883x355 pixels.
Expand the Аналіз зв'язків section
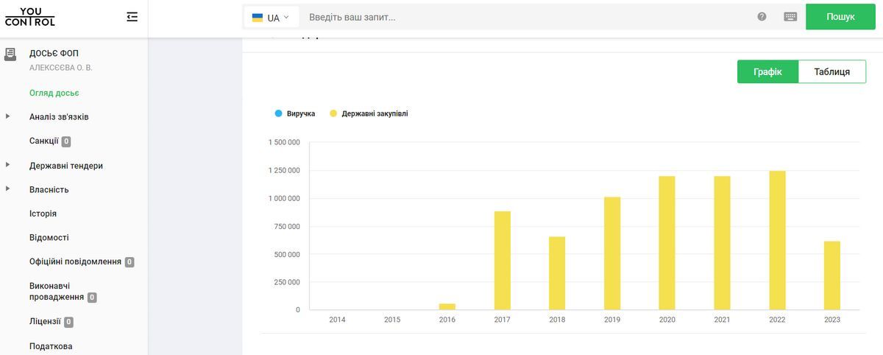(8, 116)
